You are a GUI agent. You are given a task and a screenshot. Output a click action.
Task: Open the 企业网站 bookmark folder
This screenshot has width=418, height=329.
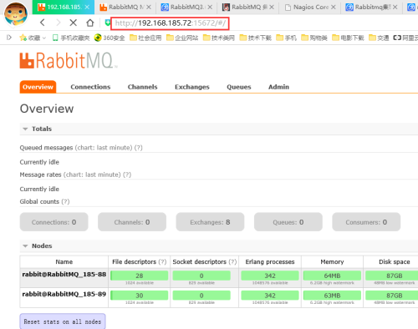182,38
